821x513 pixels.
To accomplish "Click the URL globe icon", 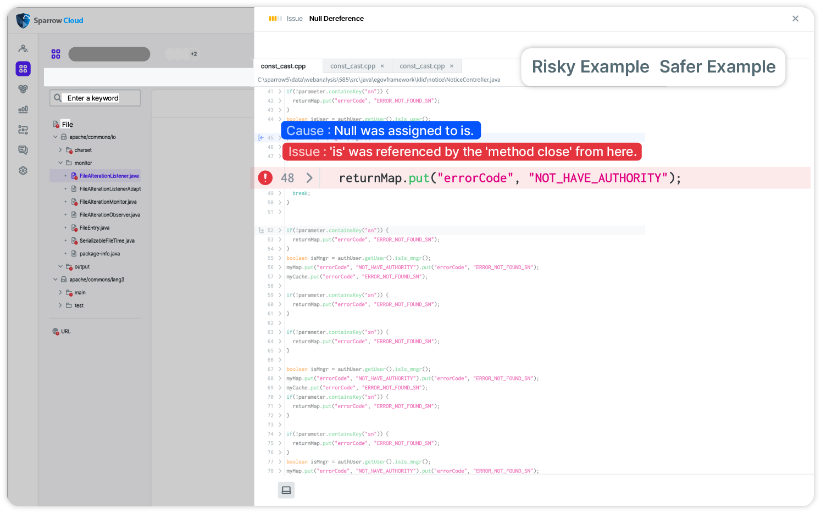I will tap(56, 331).
